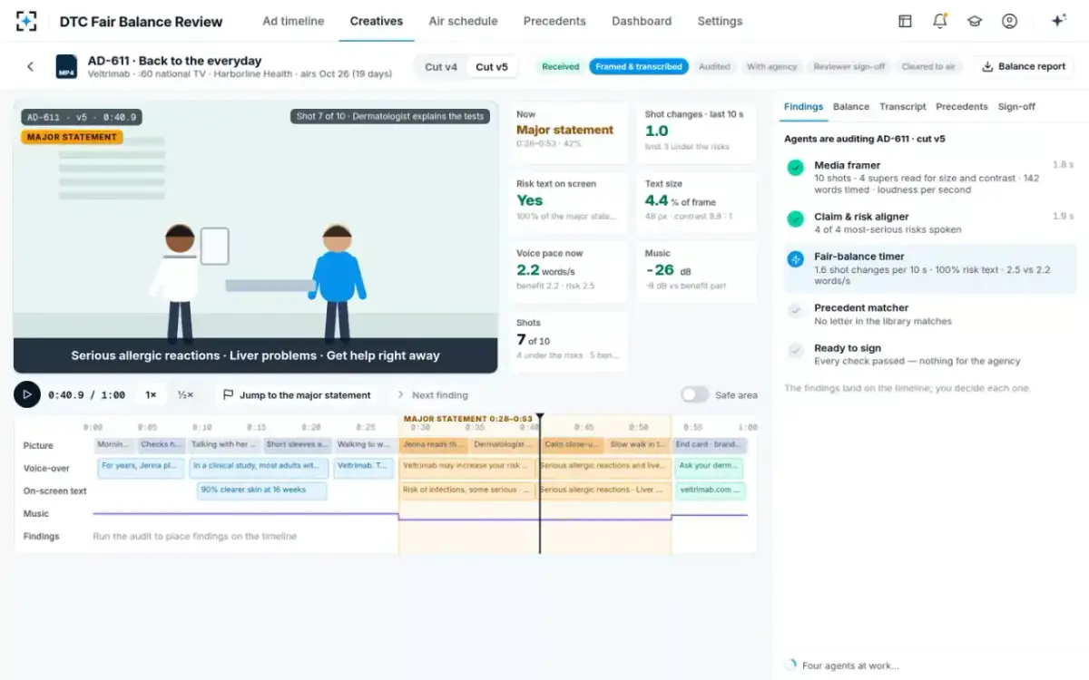Click the "Reviewer sign-off" status step
The width and height of the screenshot is (1089, 680).
pyautogui.click(x=849, y=66)
